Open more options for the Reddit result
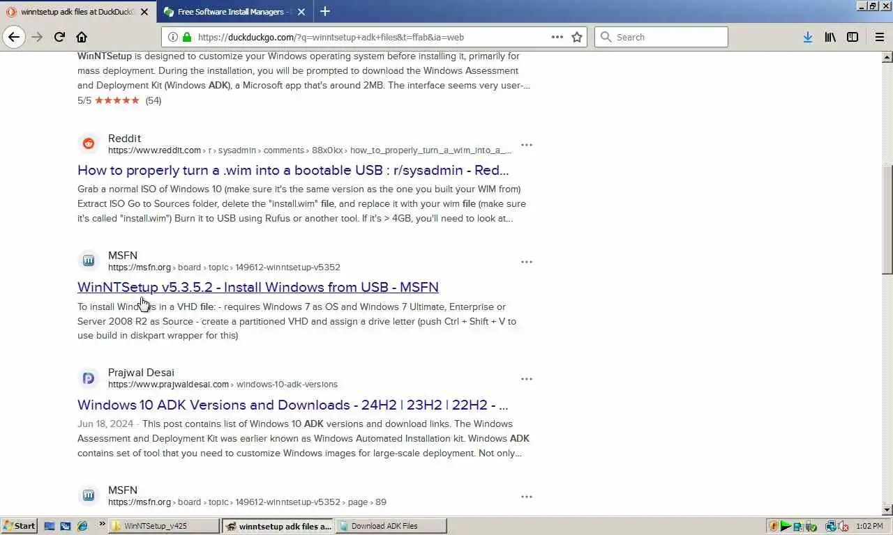The image size is (893, 535). coord(527,145)
